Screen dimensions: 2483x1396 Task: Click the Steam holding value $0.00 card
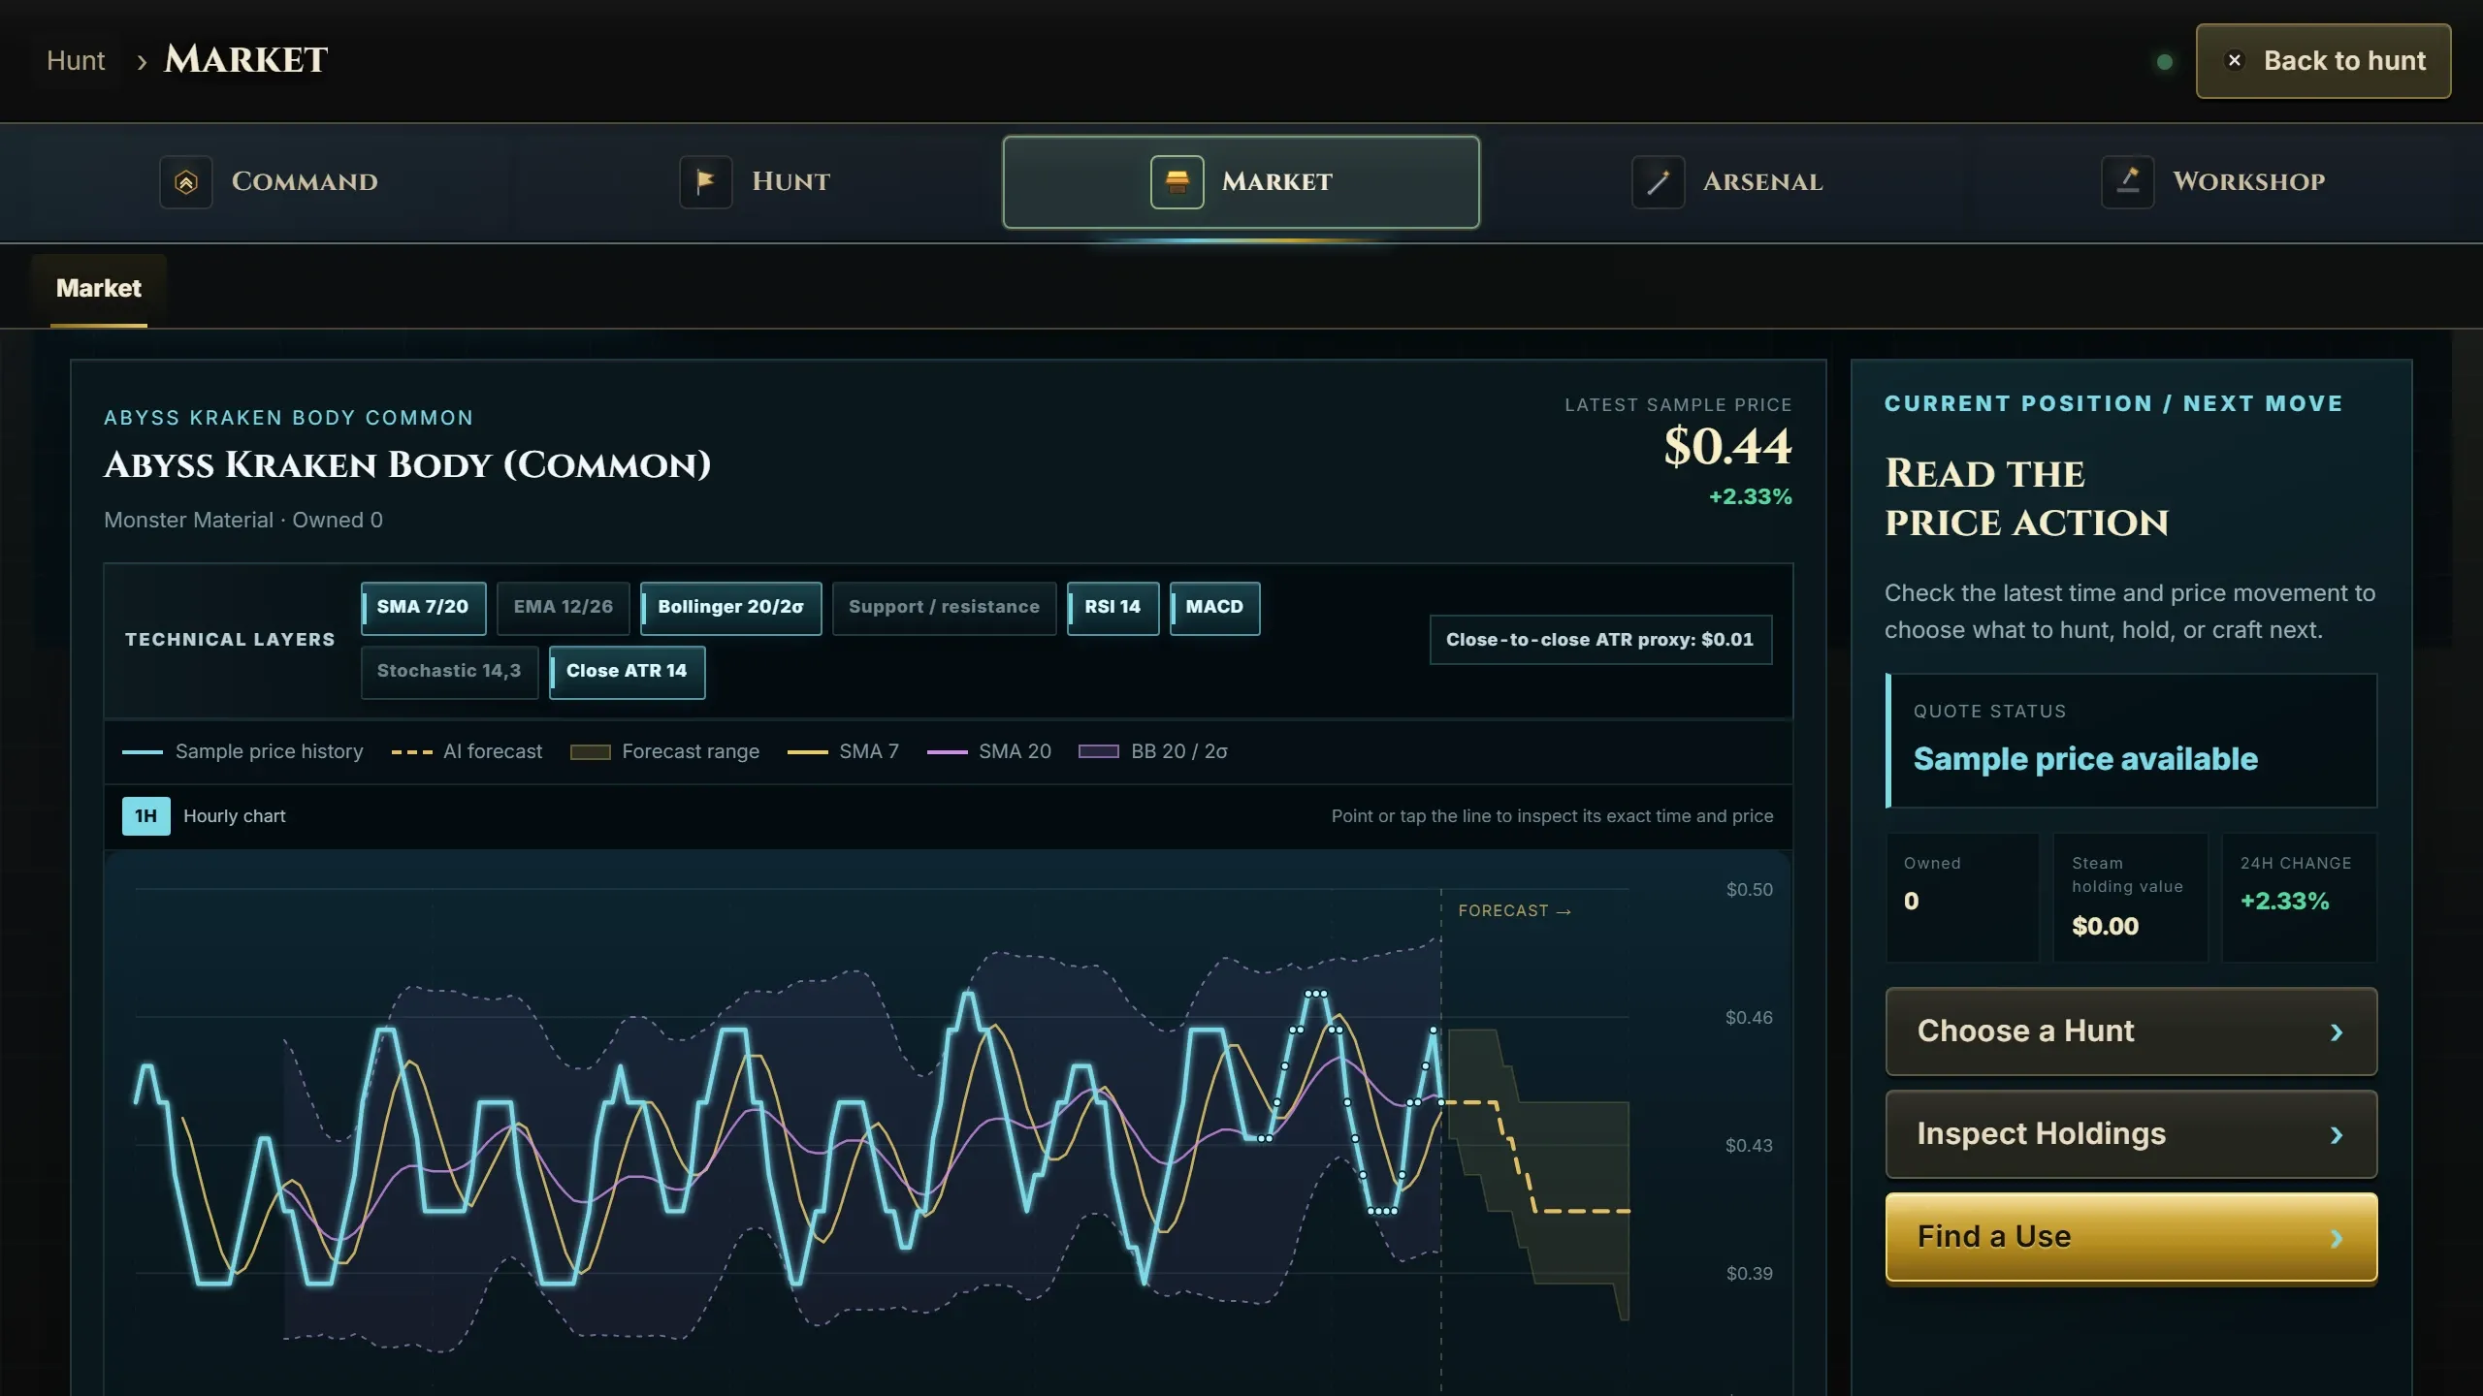click(2130, 898)
